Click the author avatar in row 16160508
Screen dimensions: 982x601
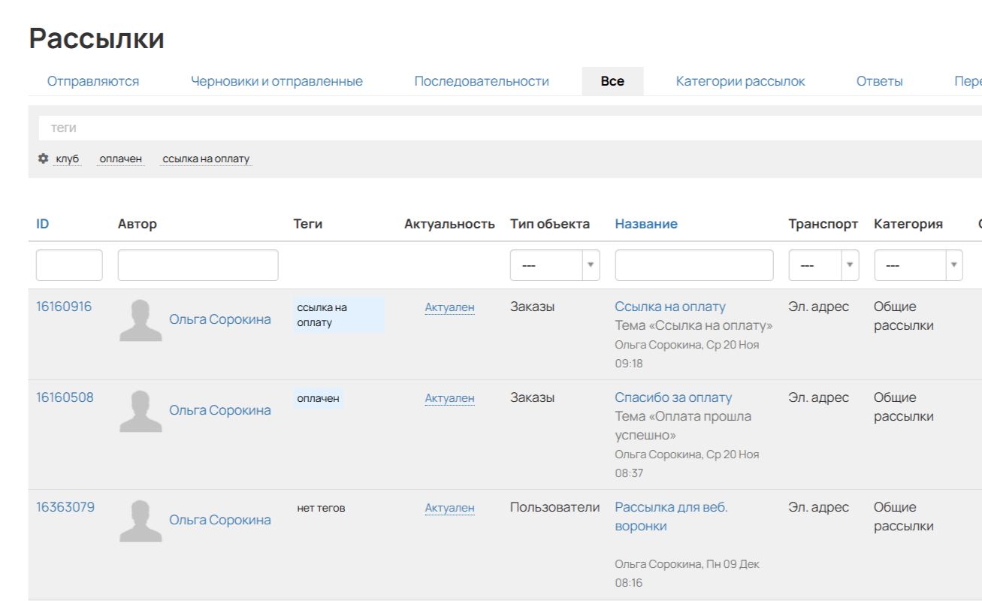(x=141, y=411)
